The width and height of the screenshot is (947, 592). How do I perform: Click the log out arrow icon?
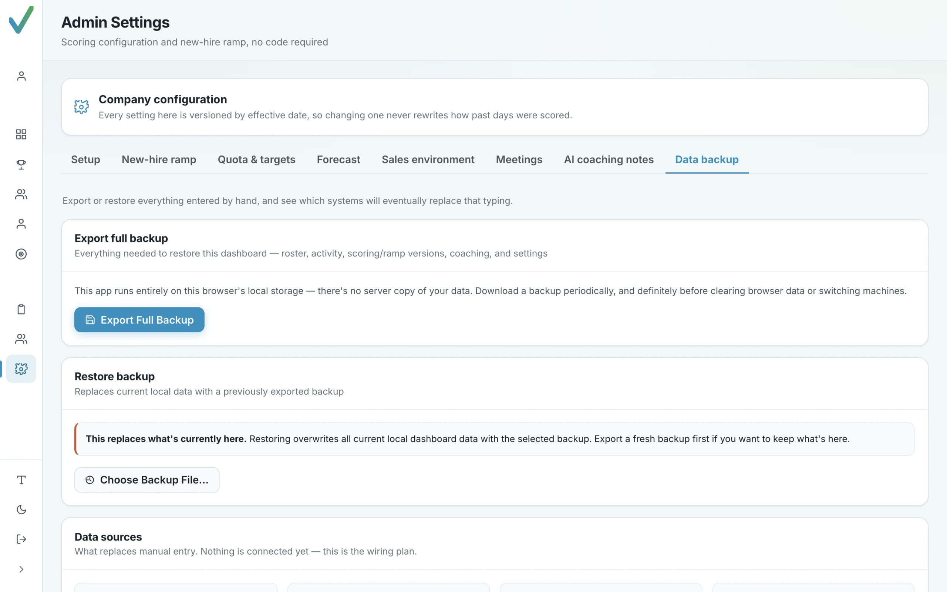(x=21, y=539)
